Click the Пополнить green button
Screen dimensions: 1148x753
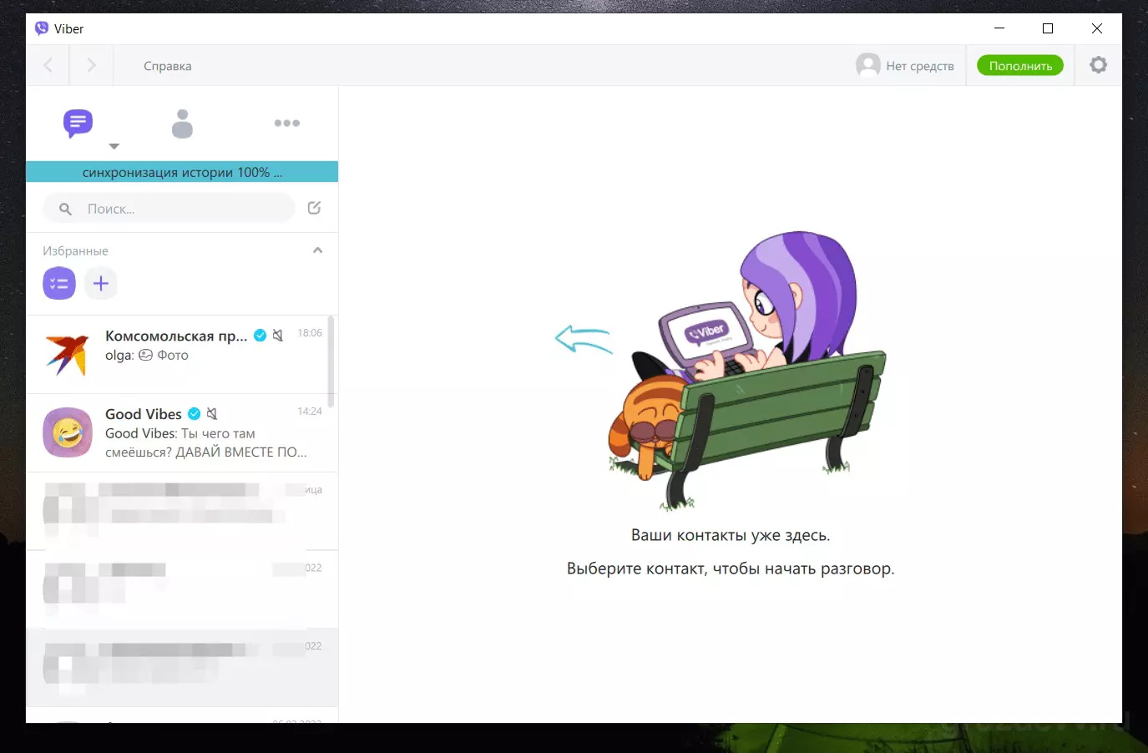click(x=1020, y=66)
